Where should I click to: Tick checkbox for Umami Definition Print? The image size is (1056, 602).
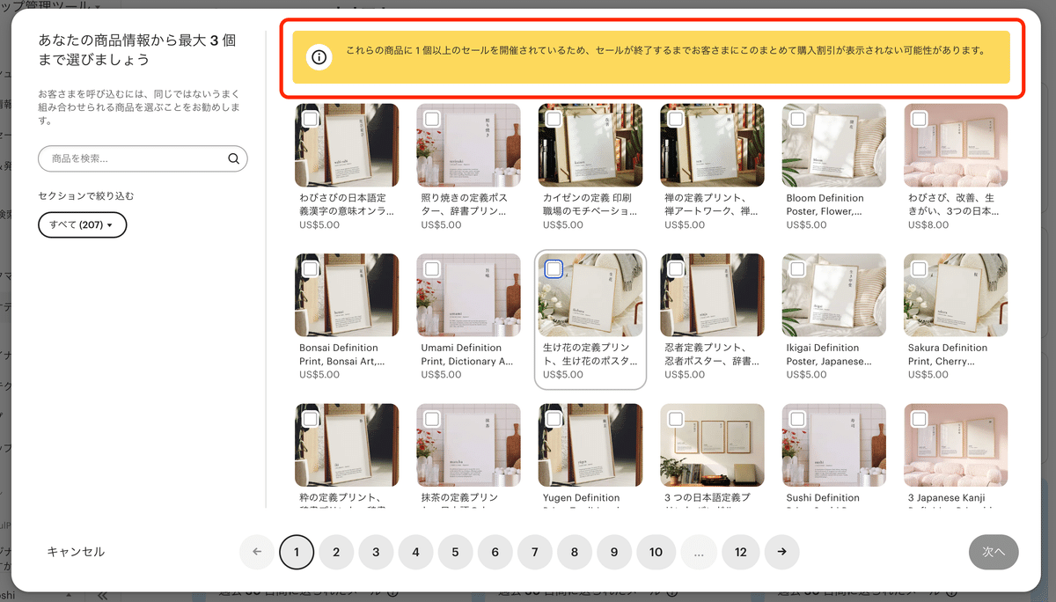432,268
